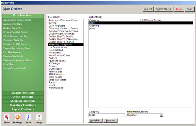
Task: Click the Main red arrow icon
Action: point(6,117)
